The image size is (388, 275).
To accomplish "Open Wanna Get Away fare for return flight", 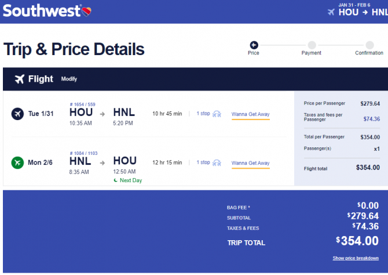I will point(250,163).
